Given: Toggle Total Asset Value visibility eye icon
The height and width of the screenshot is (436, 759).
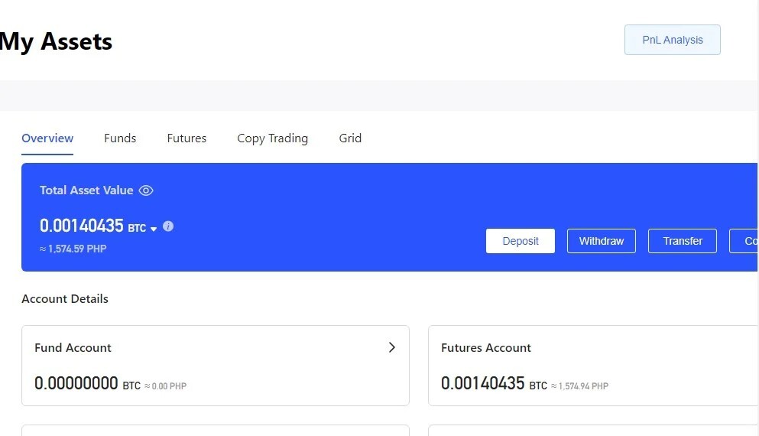Looking at the screenshot, I should (146, 190).
